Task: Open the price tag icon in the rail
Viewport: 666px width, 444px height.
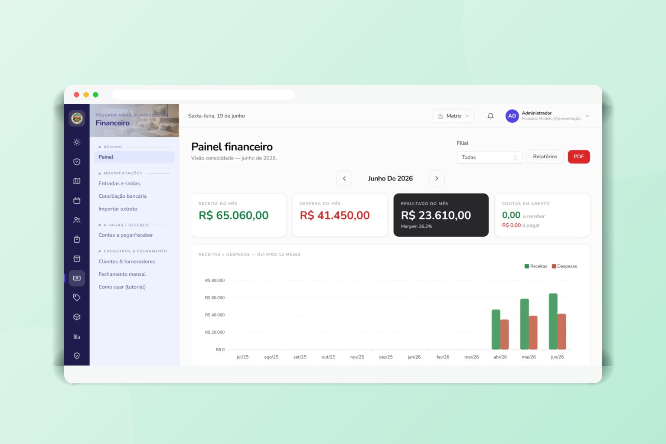Action: pos(77,297)
